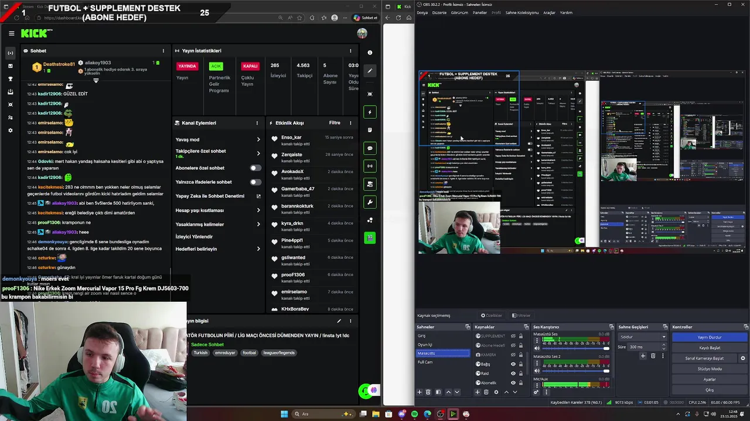750x421 pixels.
Task: Hide the Raid source via eye icon
Action: [x=513, y=374]
